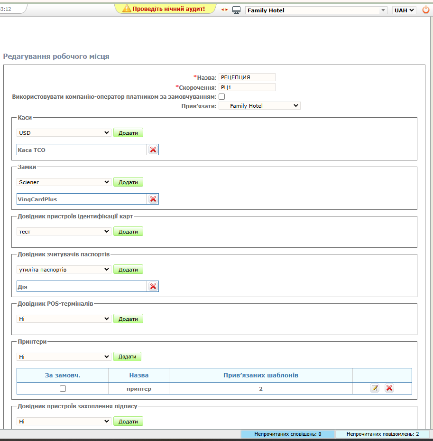Image resolution: width=433 pixels, height=441 pixels.
Task: Expand the Family Hotel selector at top
Action: (x=316, y=10)
